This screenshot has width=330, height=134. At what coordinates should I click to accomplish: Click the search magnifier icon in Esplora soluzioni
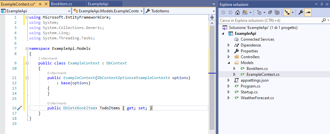pyautogui.click(x=324, y=20)
